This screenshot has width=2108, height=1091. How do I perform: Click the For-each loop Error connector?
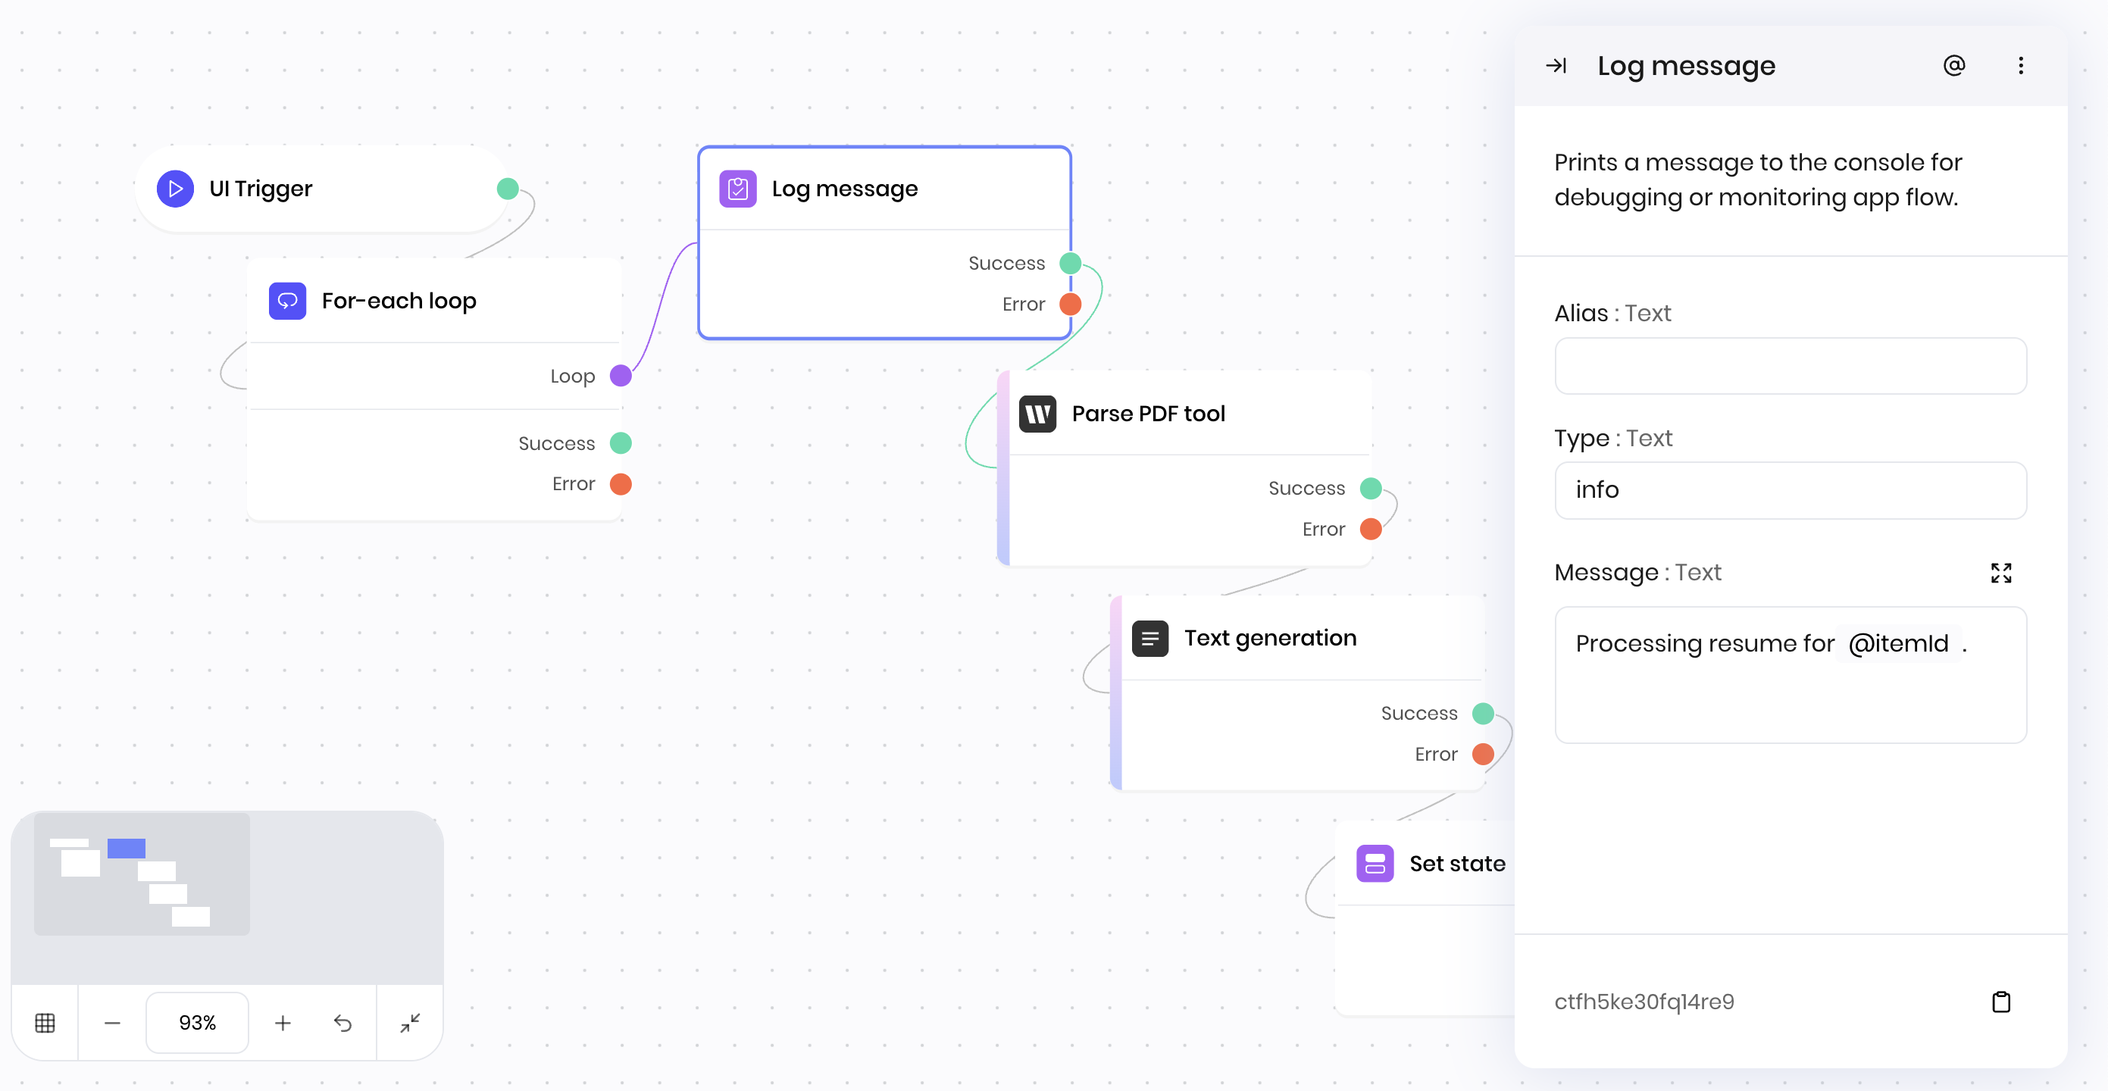(621, 485)
